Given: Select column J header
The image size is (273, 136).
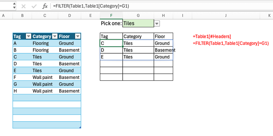Looking at the screenshot, I should click(x=226, y=16).
